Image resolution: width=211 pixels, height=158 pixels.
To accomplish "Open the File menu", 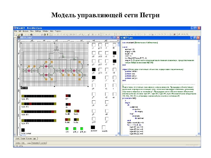I will click(16, 31).
